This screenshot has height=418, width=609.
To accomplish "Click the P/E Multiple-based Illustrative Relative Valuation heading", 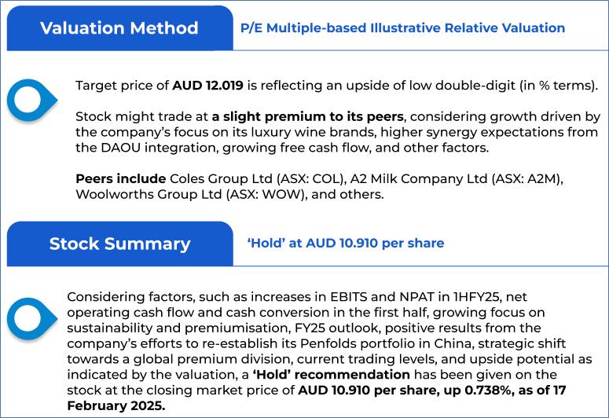I will click(x=402, y=28).
